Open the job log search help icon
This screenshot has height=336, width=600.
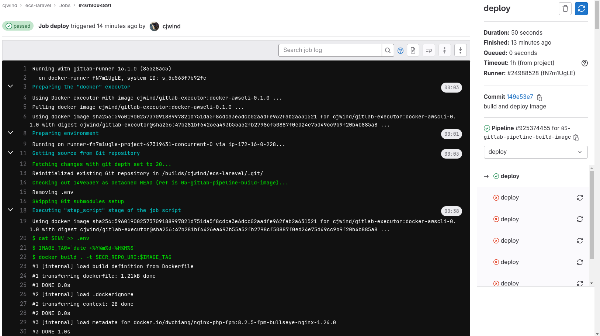pyautogui.click(x=400, y=51)
